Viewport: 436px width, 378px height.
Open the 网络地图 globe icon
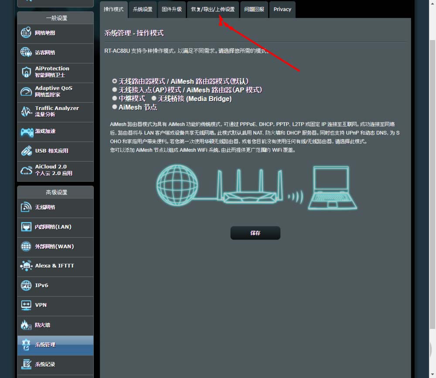(x=26, y=33)
